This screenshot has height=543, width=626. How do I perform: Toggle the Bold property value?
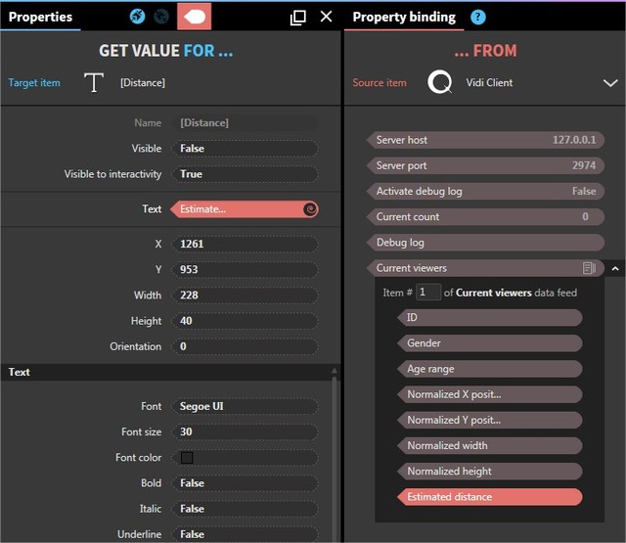245,483
